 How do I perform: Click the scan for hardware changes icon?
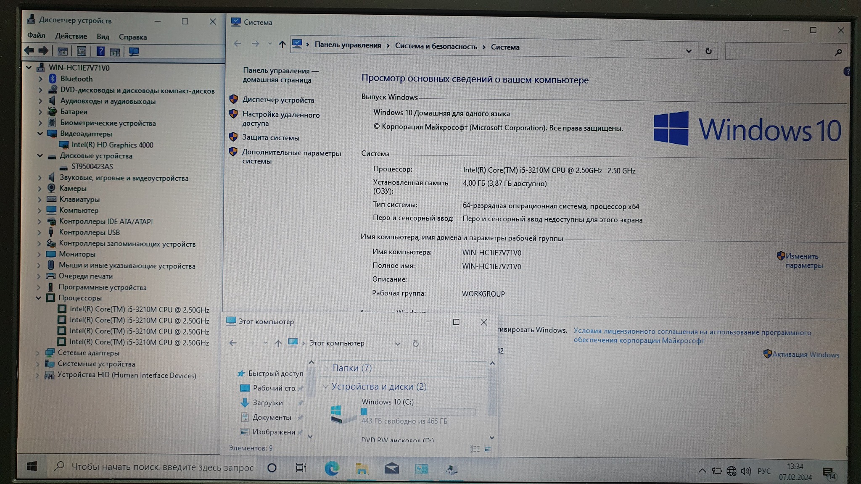[134, 52]
